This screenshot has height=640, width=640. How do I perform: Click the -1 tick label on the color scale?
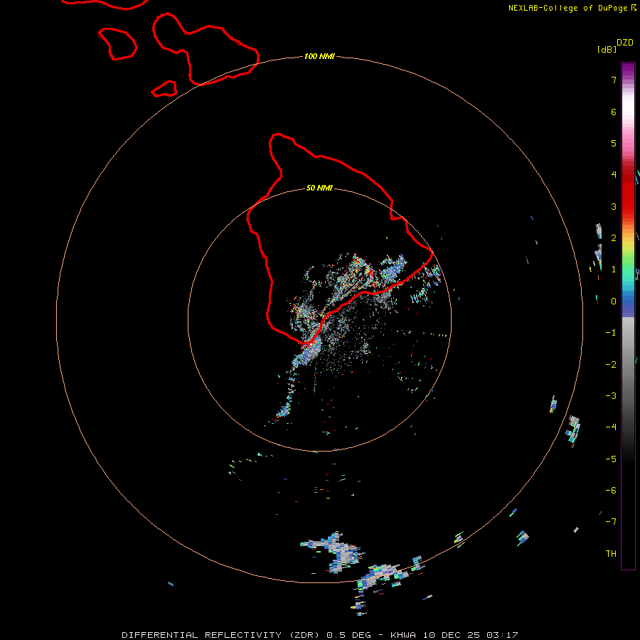pyautogui.click(x=611, y=333)
